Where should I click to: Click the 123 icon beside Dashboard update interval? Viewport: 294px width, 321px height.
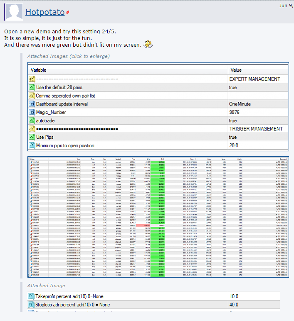click(32, 104)
